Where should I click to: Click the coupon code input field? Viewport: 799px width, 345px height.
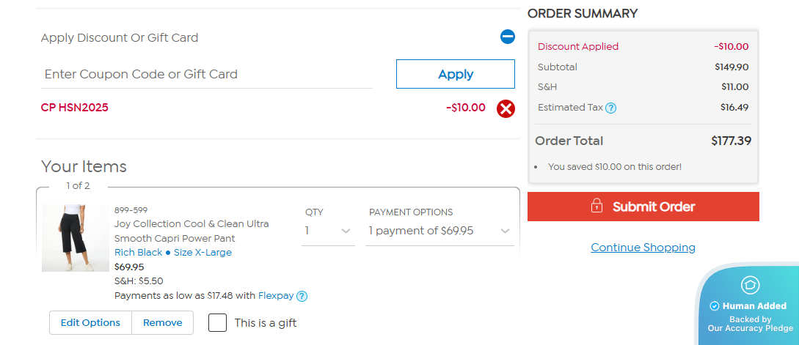pos(206,74)
